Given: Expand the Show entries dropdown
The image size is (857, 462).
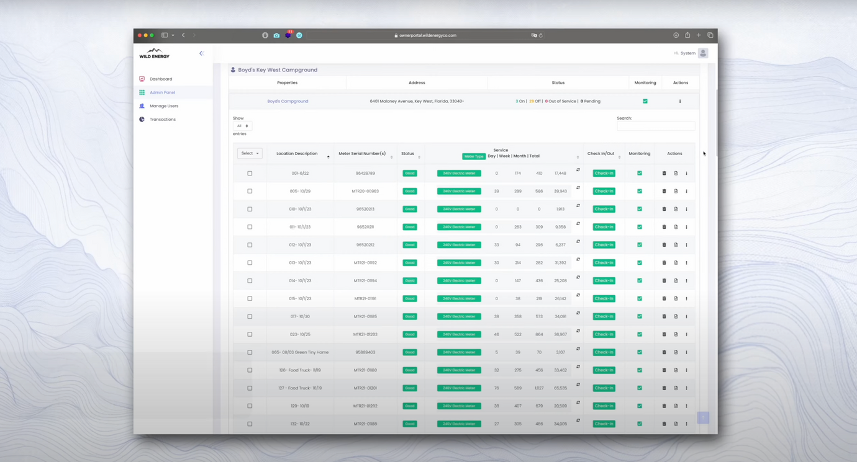Looking at the screenshot, I should (x=242, y=126).
